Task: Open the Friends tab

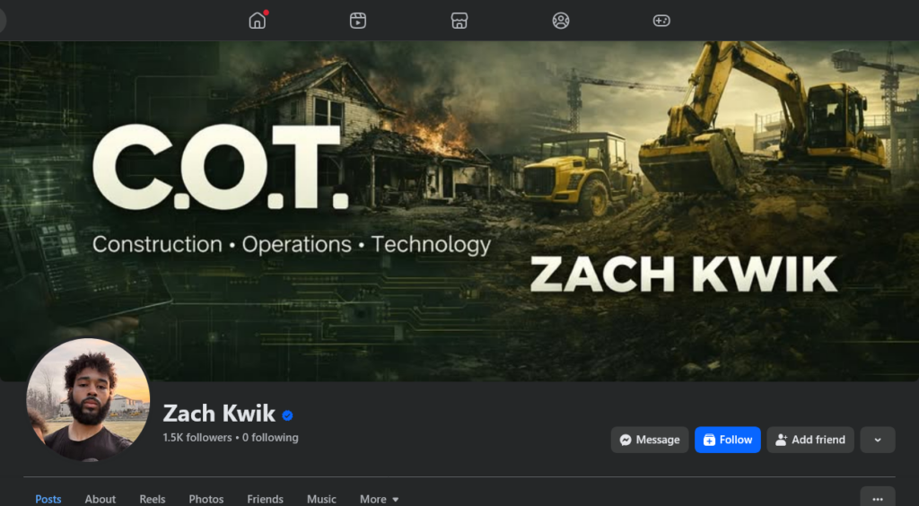Action: (x=265, y=499)
